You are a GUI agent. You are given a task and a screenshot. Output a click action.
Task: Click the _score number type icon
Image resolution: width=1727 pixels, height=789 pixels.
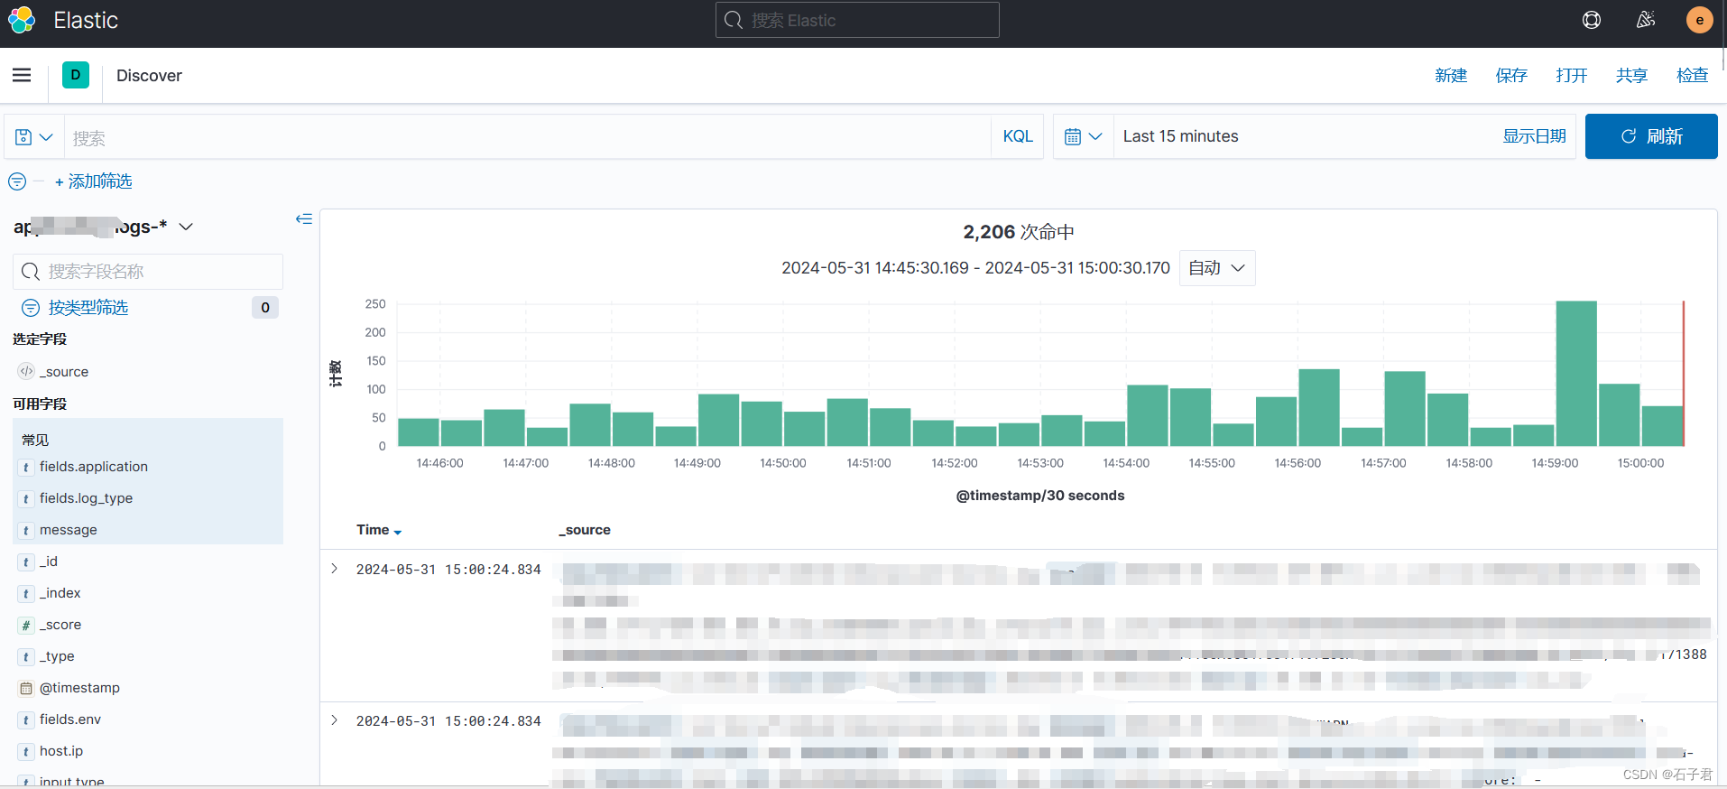click(26, 625)
